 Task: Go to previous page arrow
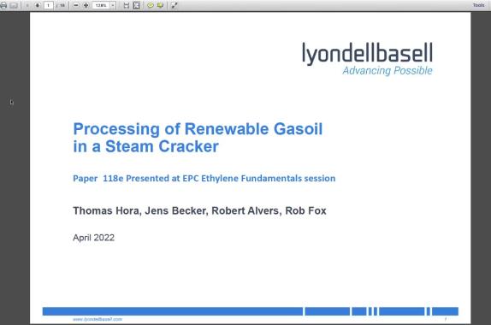pos(27,5)
